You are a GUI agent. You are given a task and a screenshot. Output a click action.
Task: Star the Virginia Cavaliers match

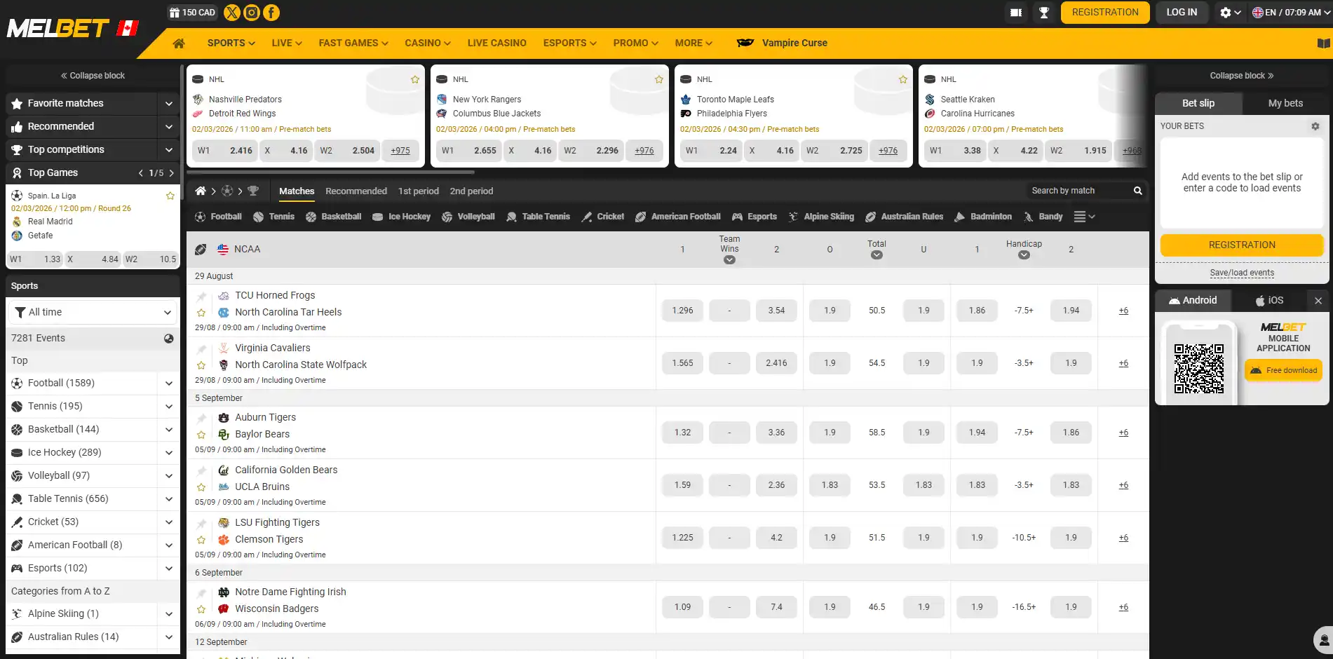point(201,365)
